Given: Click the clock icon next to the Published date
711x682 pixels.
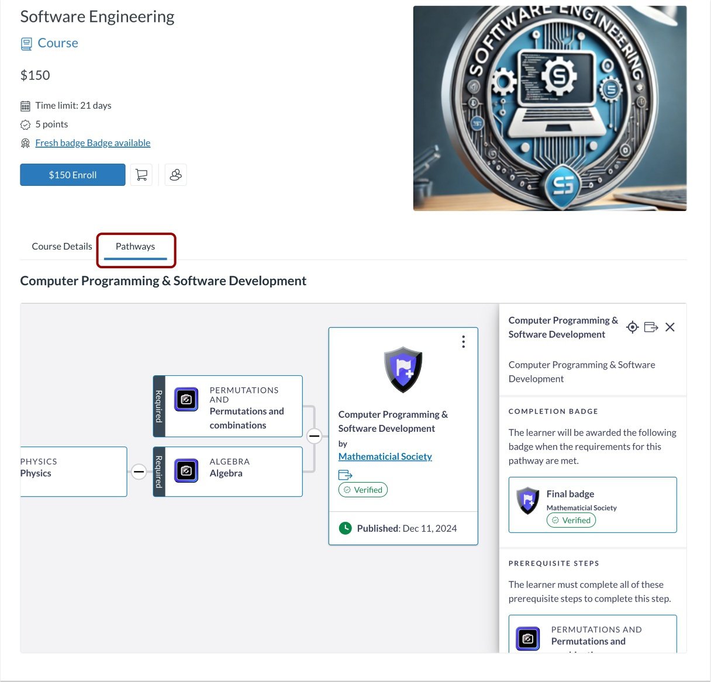Looking at the screenshot, I should coord(345,528).
